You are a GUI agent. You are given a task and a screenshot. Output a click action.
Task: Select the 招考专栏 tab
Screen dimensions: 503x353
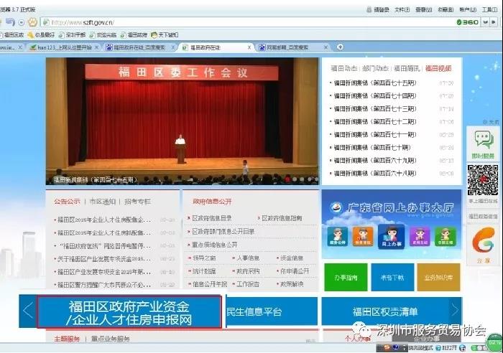(137, 202)
